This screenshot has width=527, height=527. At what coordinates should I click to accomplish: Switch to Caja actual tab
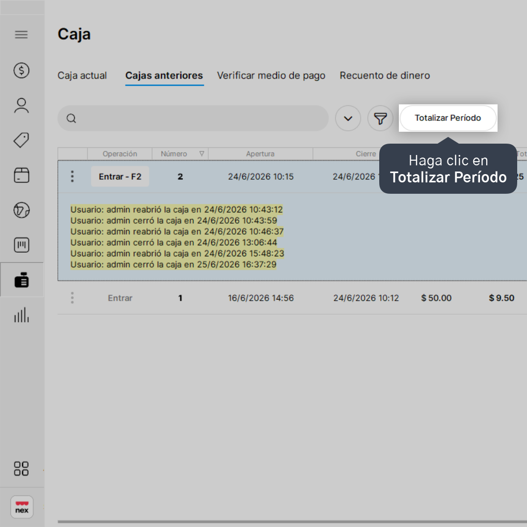(x=82, y=75)
